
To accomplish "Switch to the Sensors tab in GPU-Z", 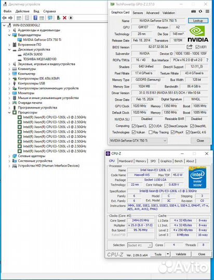I will (138, 13).
